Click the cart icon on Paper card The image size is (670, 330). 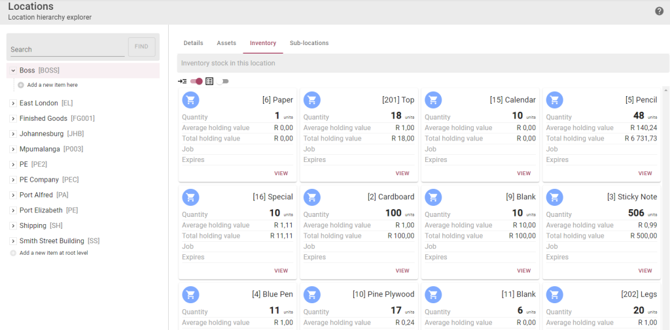point(190,100)
